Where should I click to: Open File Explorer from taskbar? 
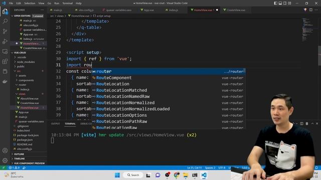(186, 175)
